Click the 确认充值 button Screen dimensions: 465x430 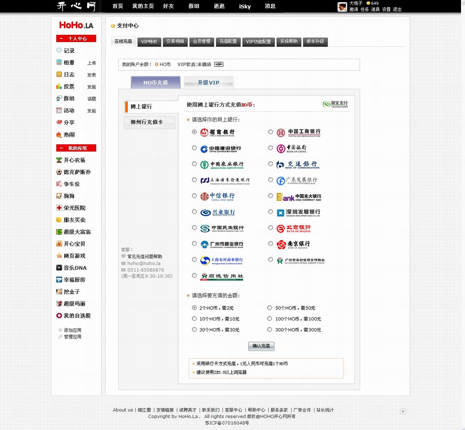261,346
